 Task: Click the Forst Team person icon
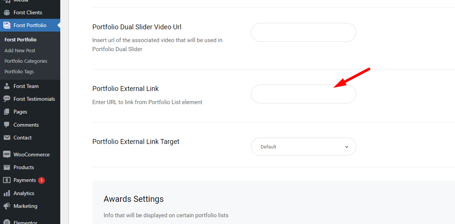(x=7, y=86)
